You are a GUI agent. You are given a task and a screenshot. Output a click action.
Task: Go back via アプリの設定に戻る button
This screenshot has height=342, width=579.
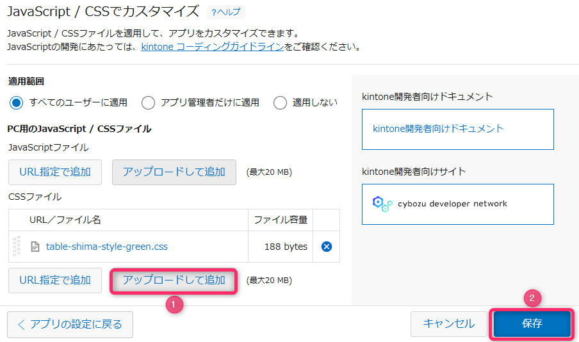70,324
